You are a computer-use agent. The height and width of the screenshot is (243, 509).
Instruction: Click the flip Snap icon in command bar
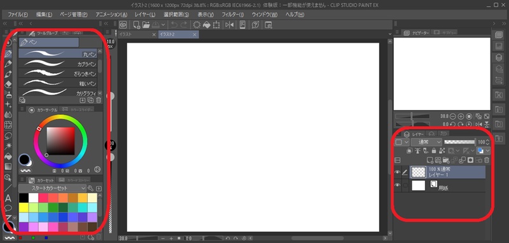click(x=230, y=25)
